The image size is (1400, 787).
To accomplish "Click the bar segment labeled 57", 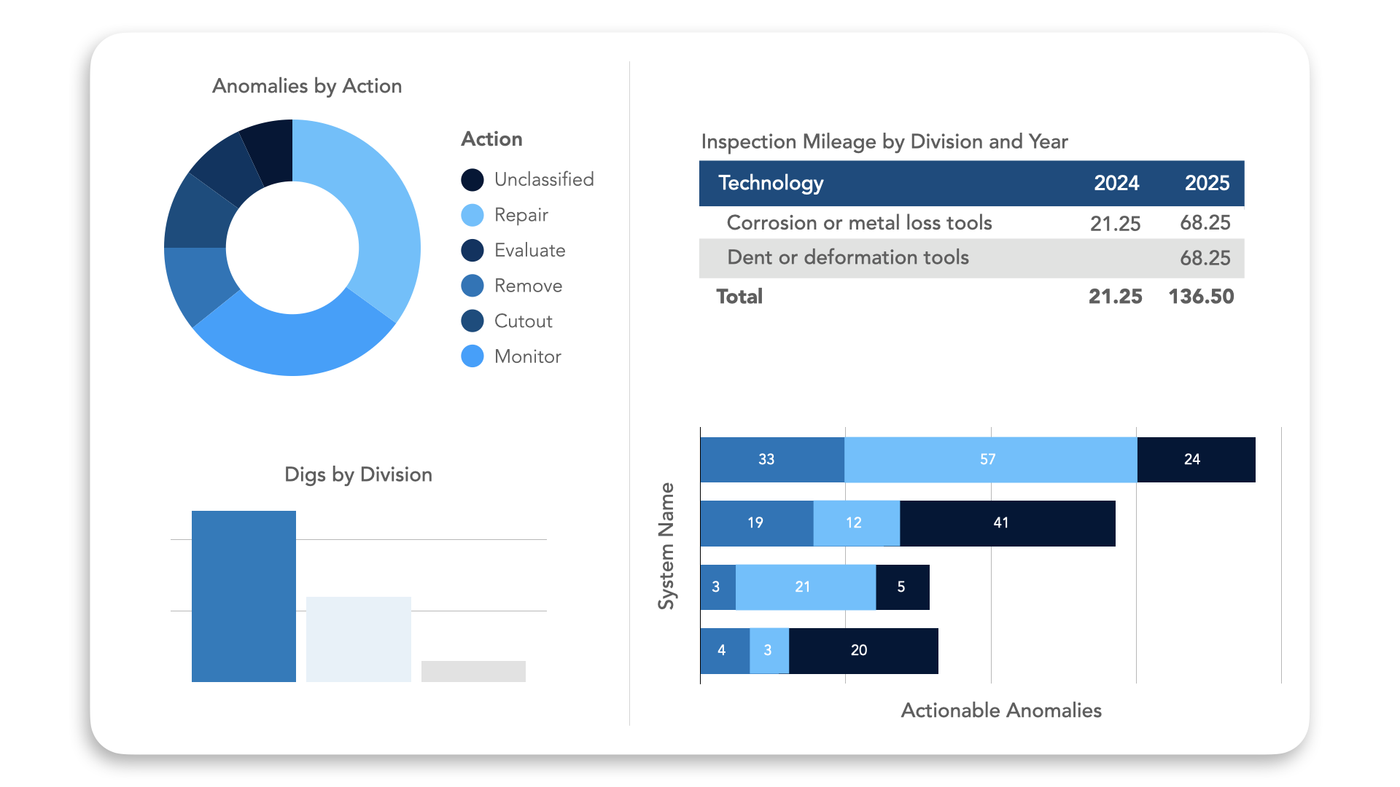I will pyautogui.click(x=988, y=460).
